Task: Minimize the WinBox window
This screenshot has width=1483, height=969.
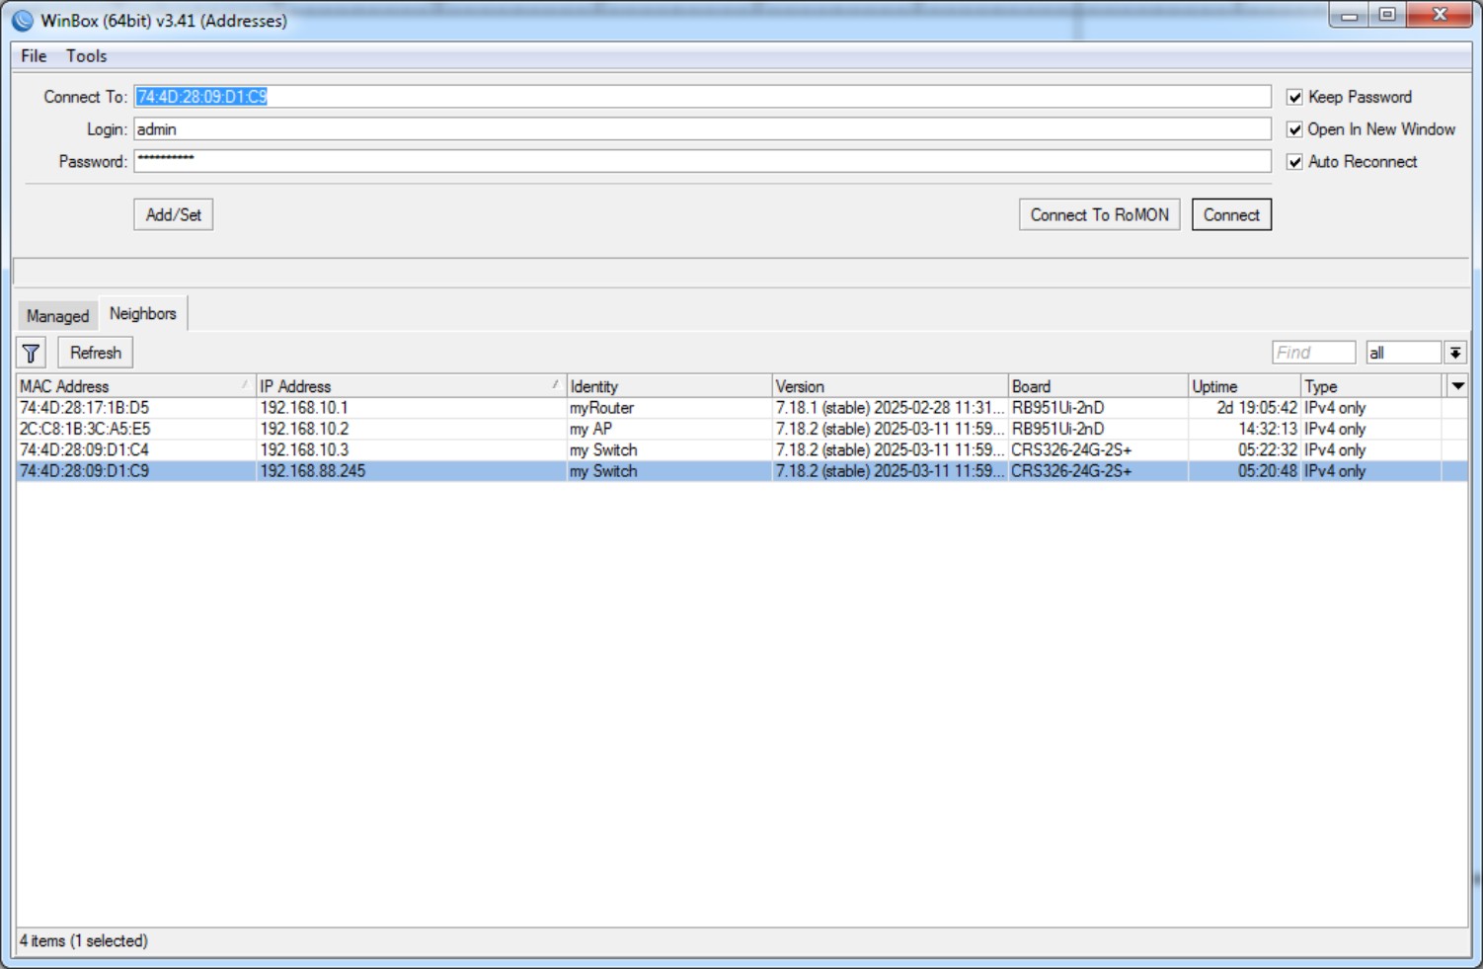Action: [x=1349, y=15]
